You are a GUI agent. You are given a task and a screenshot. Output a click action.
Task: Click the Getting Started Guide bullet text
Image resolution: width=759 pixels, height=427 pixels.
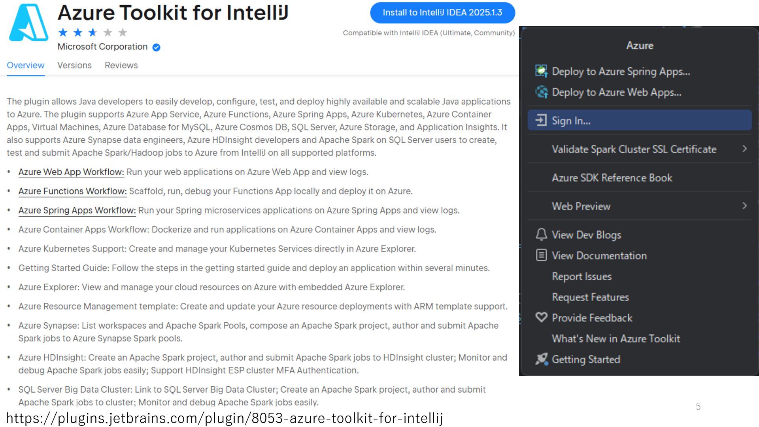[x=254, y=268]
